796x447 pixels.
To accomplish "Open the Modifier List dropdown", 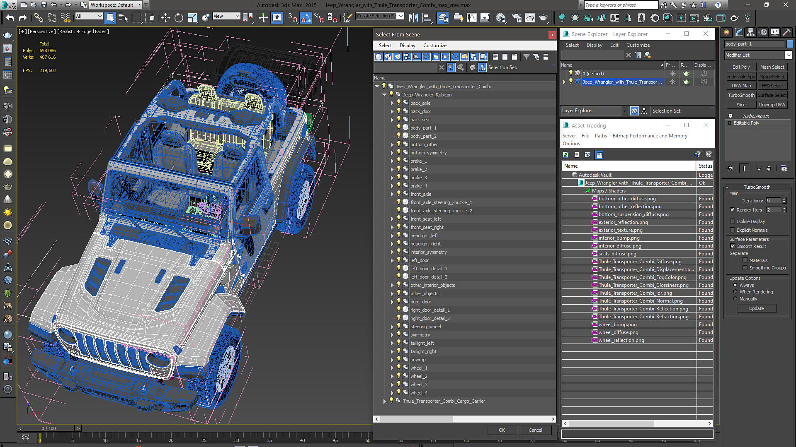I will pos(788,55).
